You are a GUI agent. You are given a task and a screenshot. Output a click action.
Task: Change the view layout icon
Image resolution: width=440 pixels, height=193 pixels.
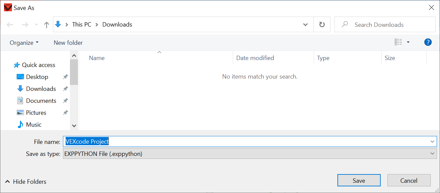[398, 42]
